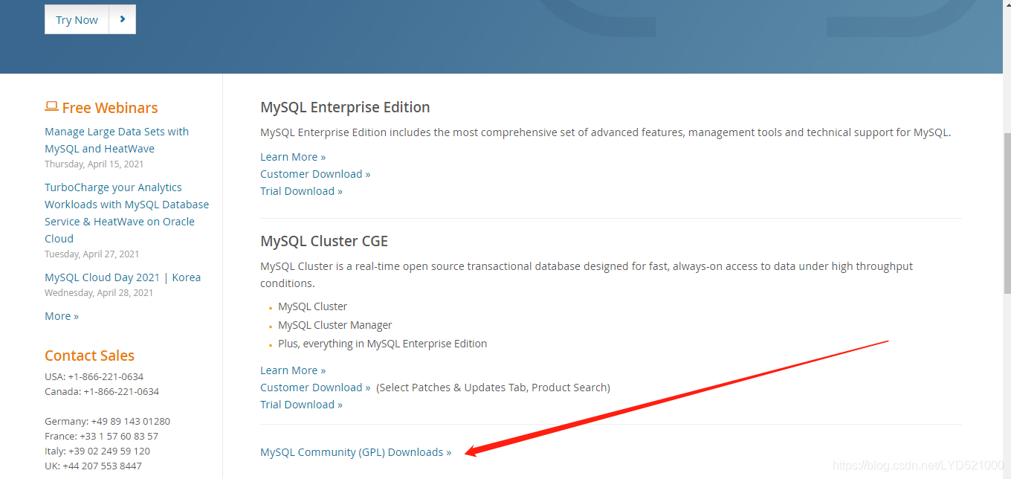This screenshot has width=1011, height=479.
Task: Click Trial Download » under MySQL Enterprise Edition
Action: [301, 191]
